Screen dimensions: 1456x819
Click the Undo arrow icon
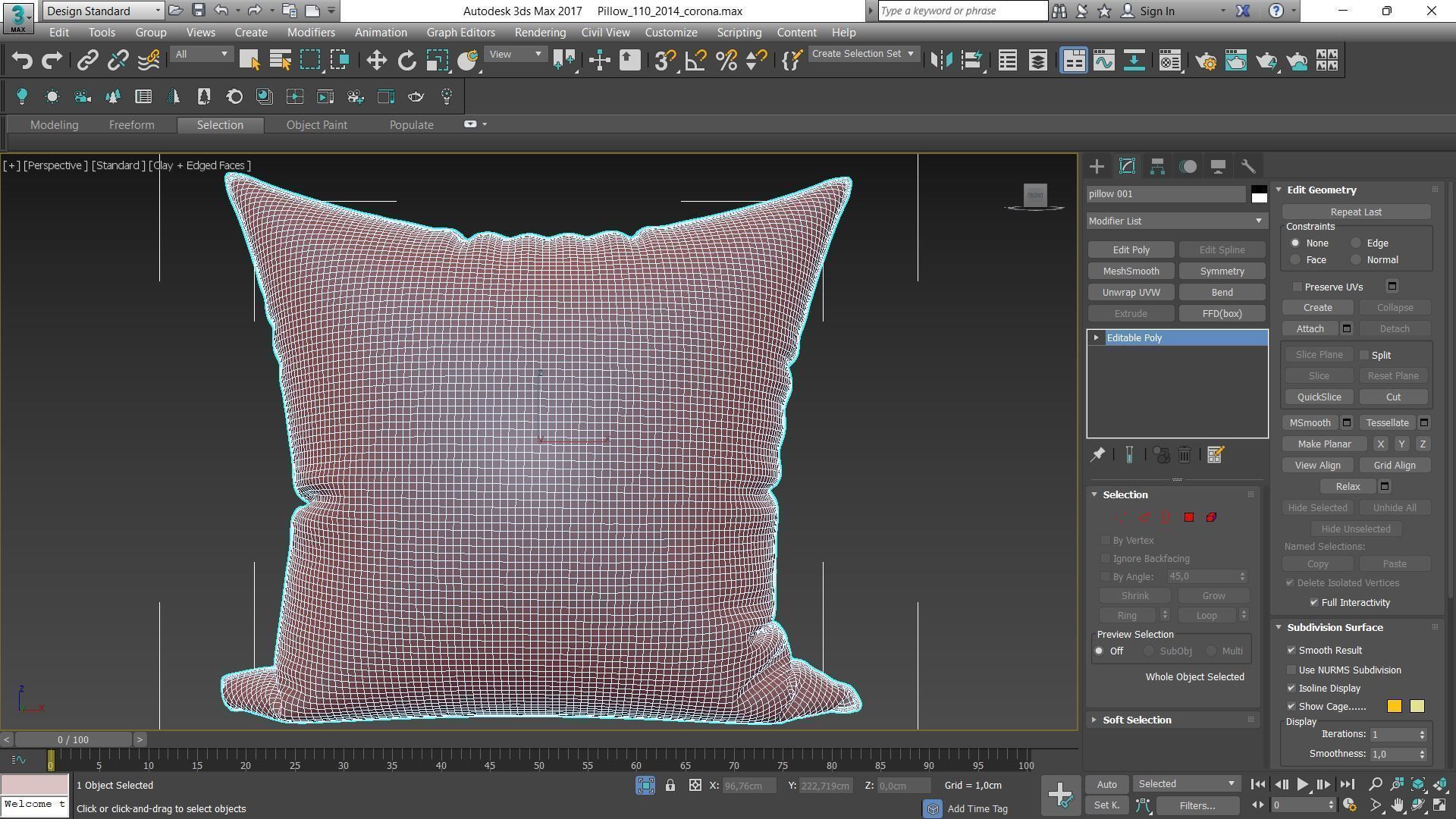point(22,61)
